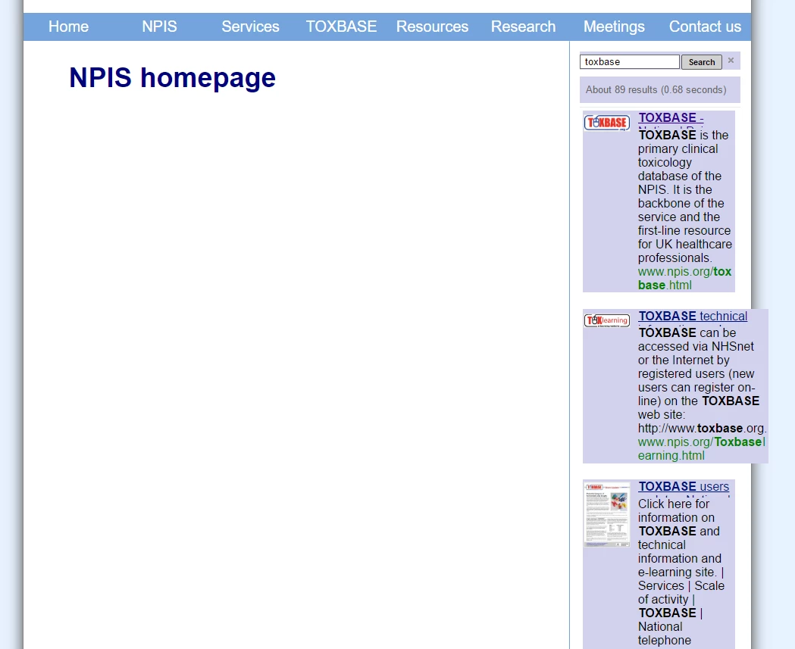Open the Meetings navigation item

tap(614, 27)
